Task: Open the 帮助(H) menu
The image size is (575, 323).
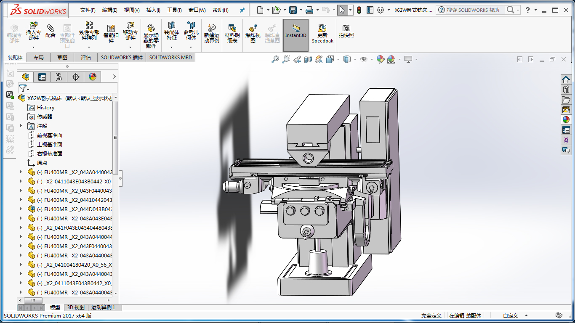Action: pyautogui.click(x=221, y=10)
